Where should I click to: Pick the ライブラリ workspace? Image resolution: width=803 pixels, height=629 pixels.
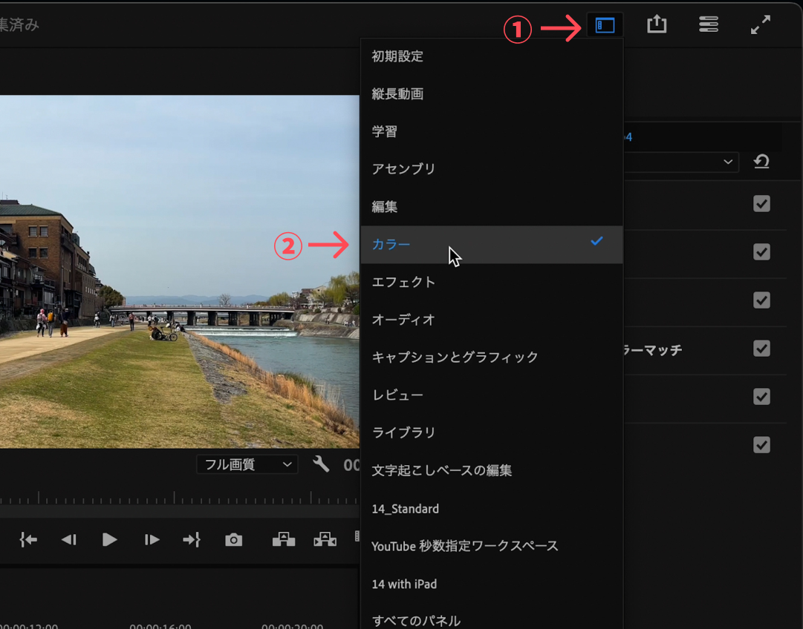click(x=492, y=432)
